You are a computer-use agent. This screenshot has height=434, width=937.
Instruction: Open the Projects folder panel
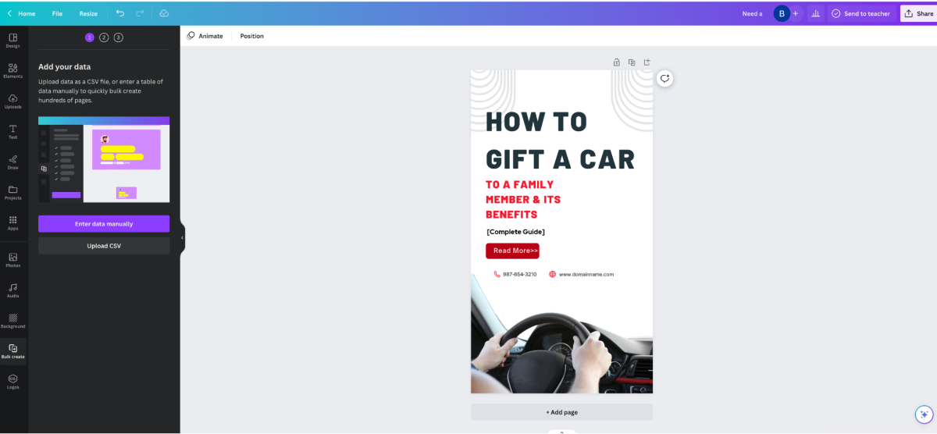[x=13, y=193]
